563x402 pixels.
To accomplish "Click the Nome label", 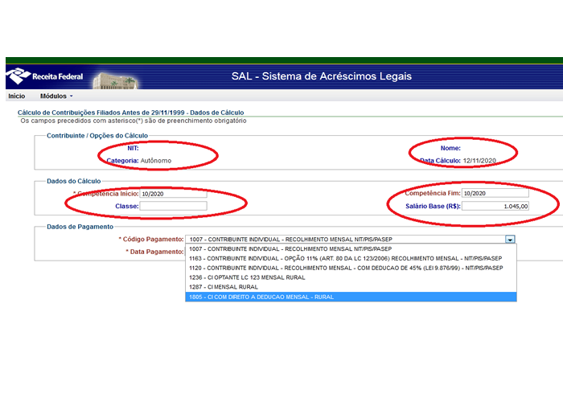I will click(450, 148).
